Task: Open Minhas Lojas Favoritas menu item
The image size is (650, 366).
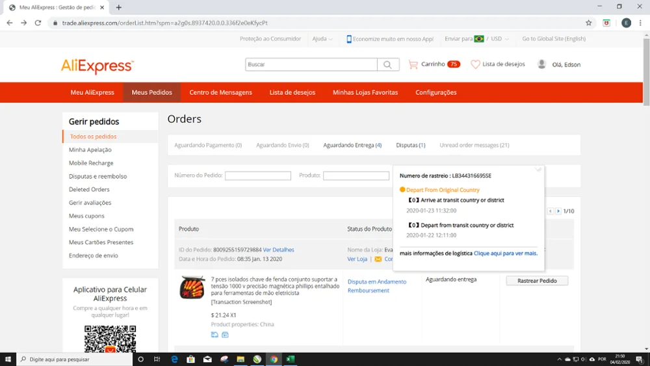Action: [x=365, y=92]
